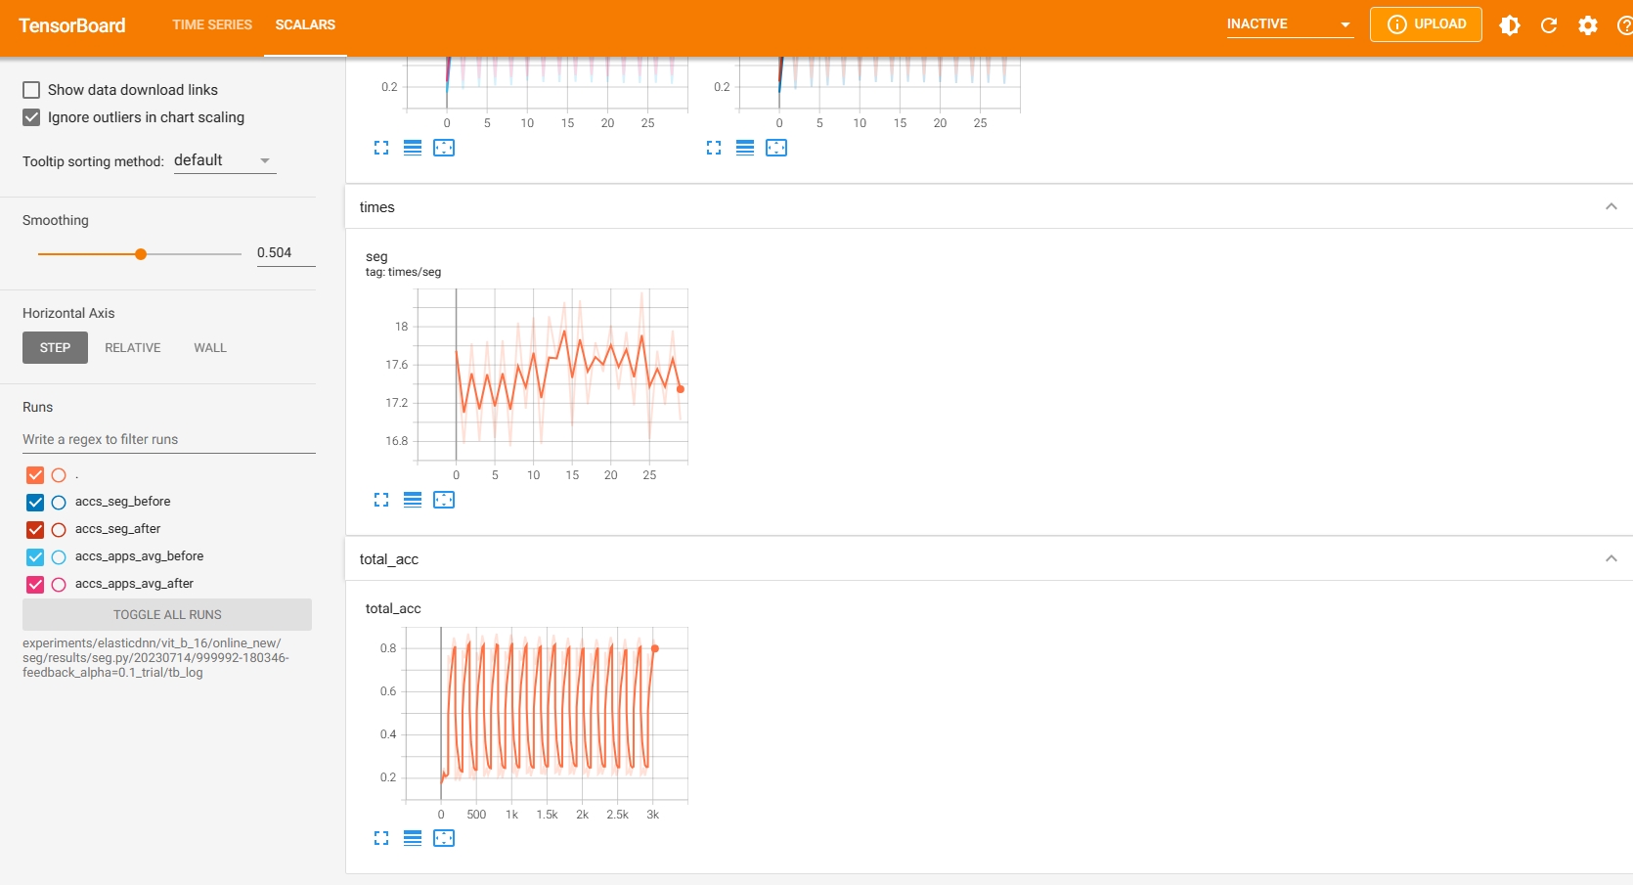
Task: Fit domain to data on seg chart
Action: pyautogui.click(x=444, y=500)
